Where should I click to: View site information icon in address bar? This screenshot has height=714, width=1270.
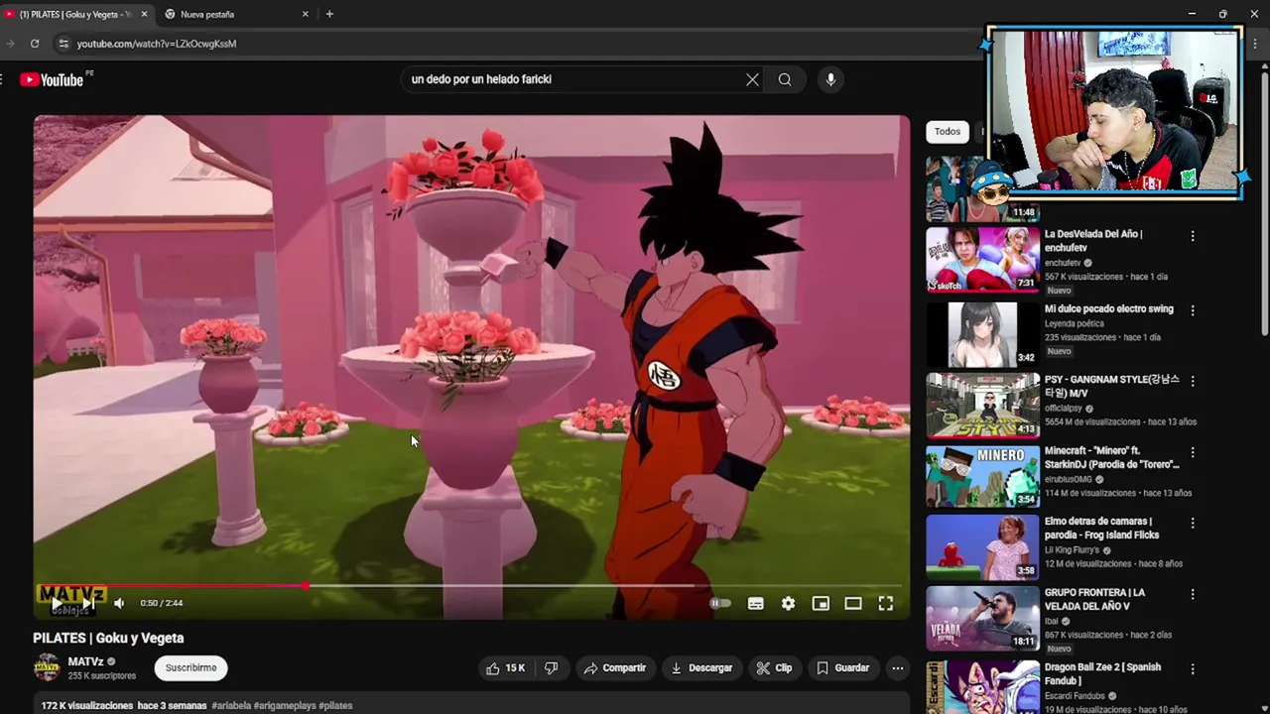(63, 44)
